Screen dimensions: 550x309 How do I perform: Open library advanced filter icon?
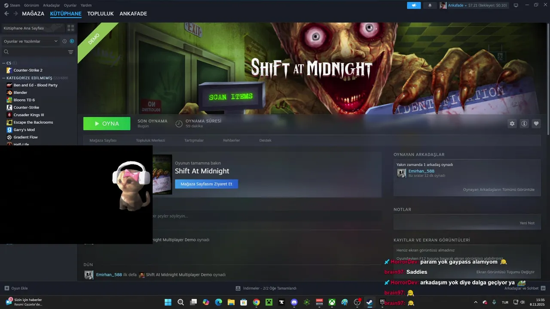[71, 52]
